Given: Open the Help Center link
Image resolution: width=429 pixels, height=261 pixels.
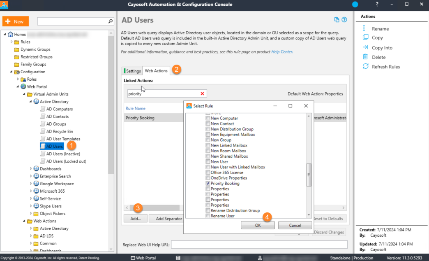Looking at the screenshot, I should tap(282, 51).
